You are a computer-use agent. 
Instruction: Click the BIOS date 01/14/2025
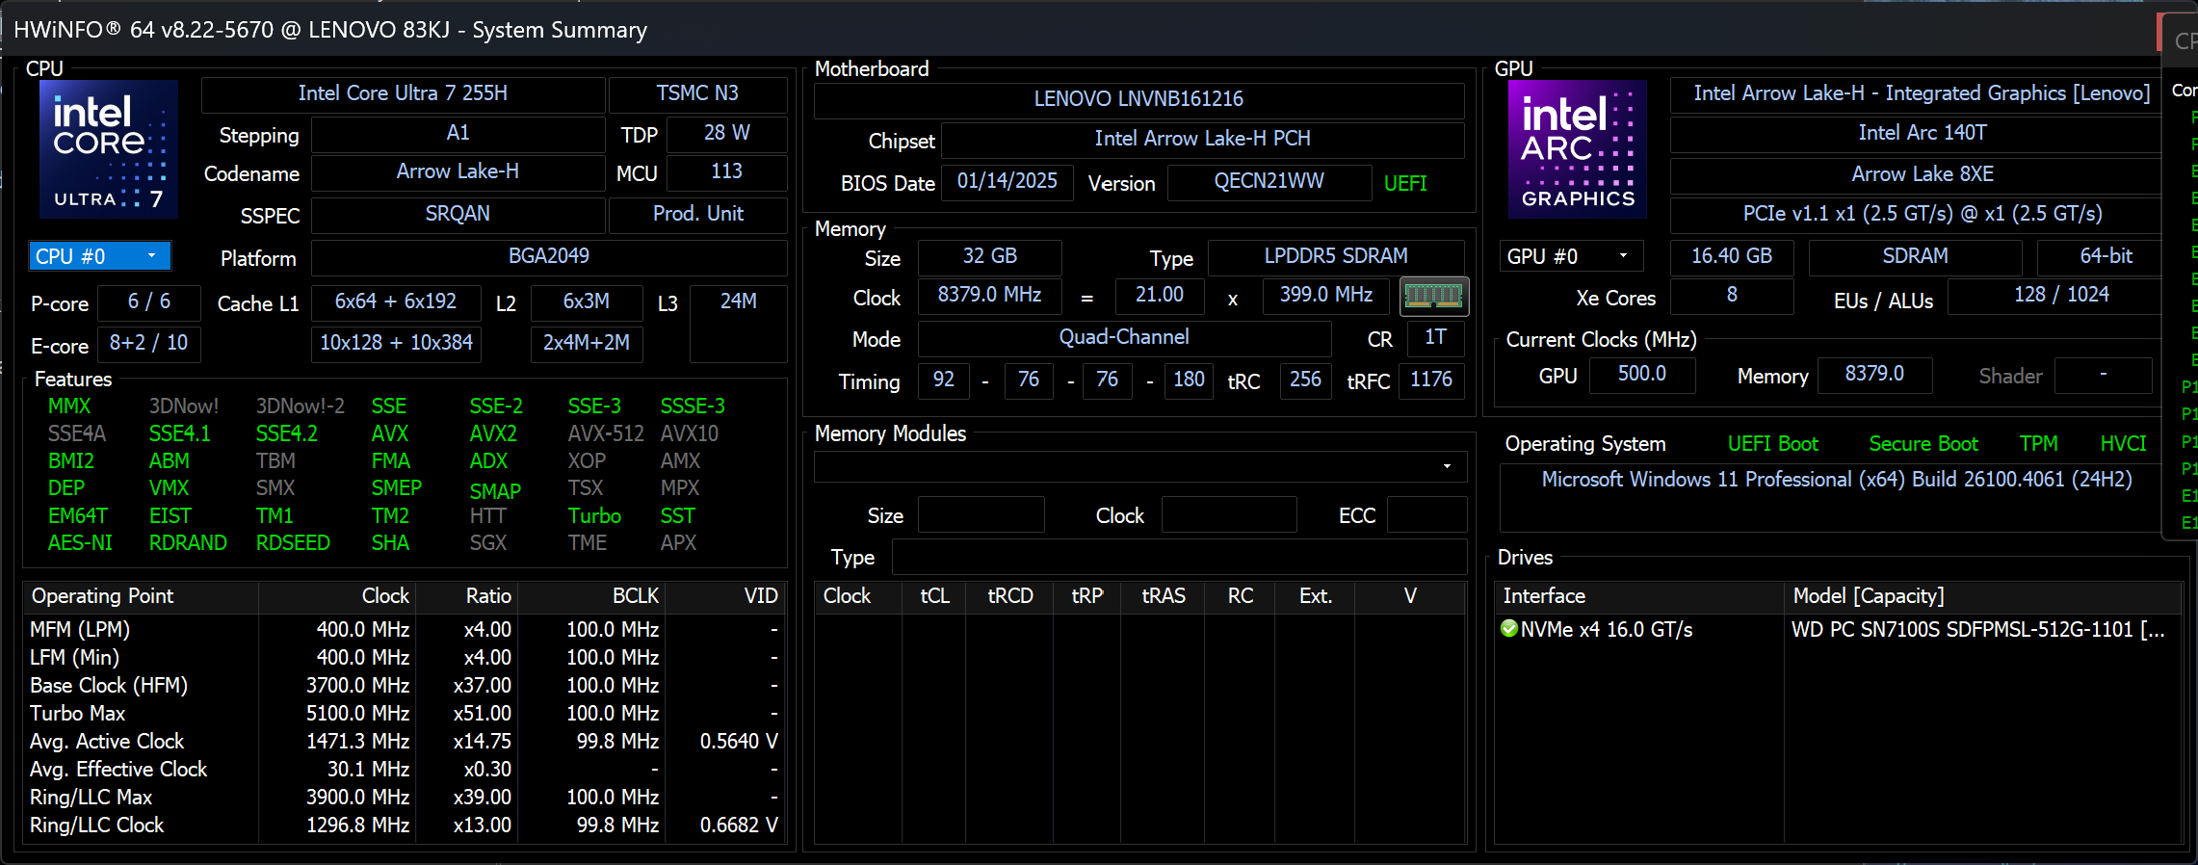tap(1007, 181)
